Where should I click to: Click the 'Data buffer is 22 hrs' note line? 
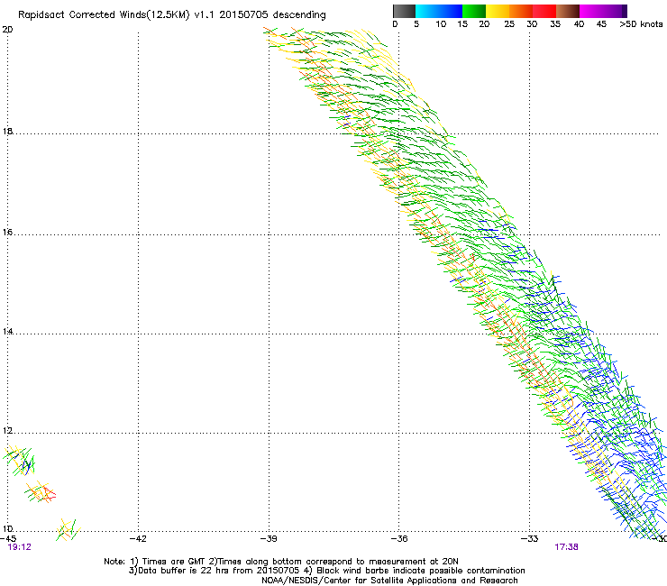point(326,571)
